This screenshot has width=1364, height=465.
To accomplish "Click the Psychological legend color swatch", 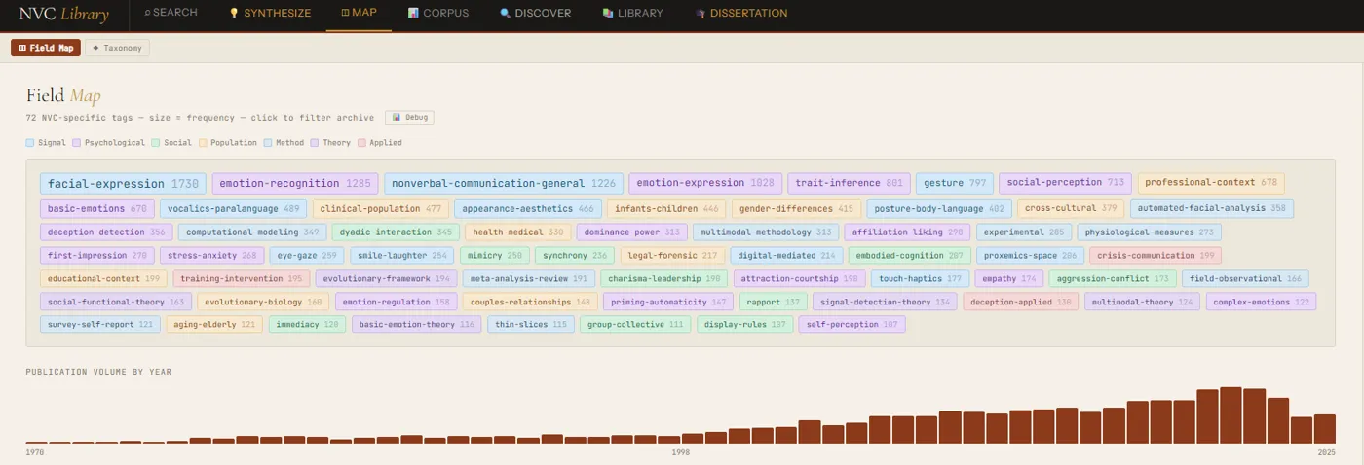I will pos(76,143).
